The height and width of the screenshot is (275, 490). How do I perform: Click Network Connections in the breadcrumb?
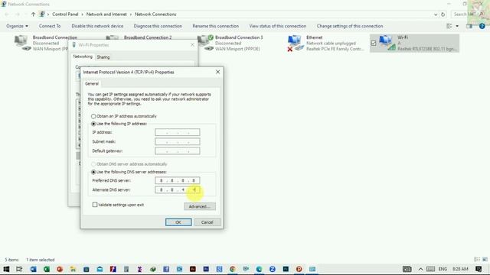coord(155,15)
